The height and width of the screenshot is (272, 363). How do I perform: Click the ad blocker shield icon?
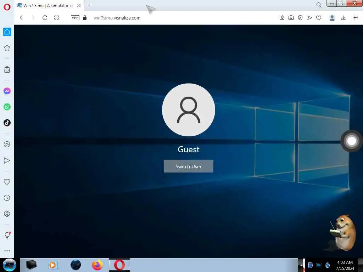pos(300,18)
